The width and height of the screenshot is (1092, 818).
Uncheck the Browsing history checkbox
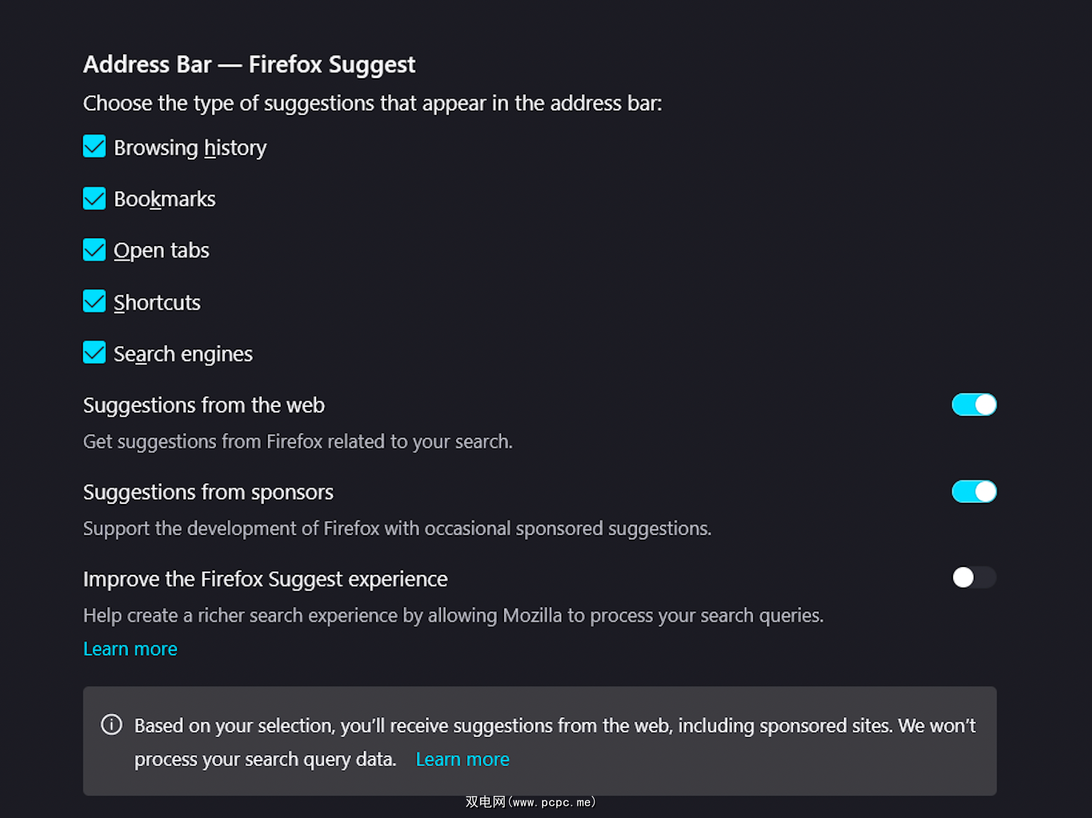(x=94, y=147)
